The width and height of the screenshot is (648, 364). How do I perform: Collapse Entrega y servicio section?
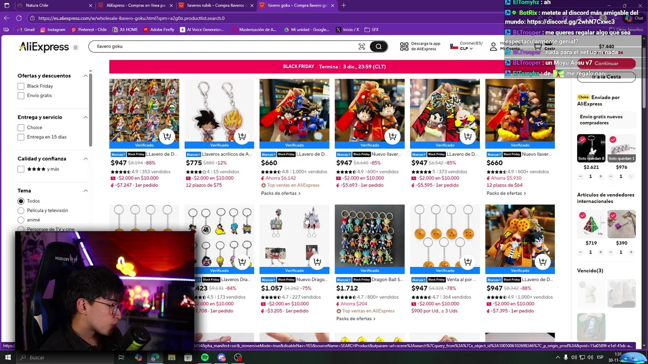click(86, 117)
